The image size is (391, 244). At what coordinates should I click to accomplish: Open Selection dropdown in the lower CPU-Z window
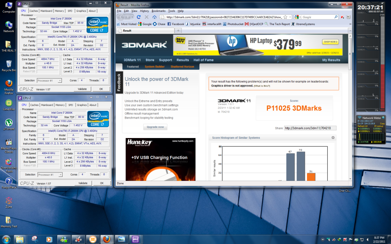pyautogui.click(x=50, y=175)
